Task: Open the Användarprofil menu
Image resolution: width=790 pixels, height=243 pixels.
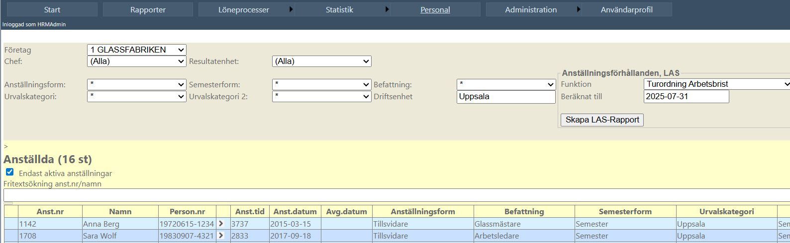Action: [x=626, y=9]
